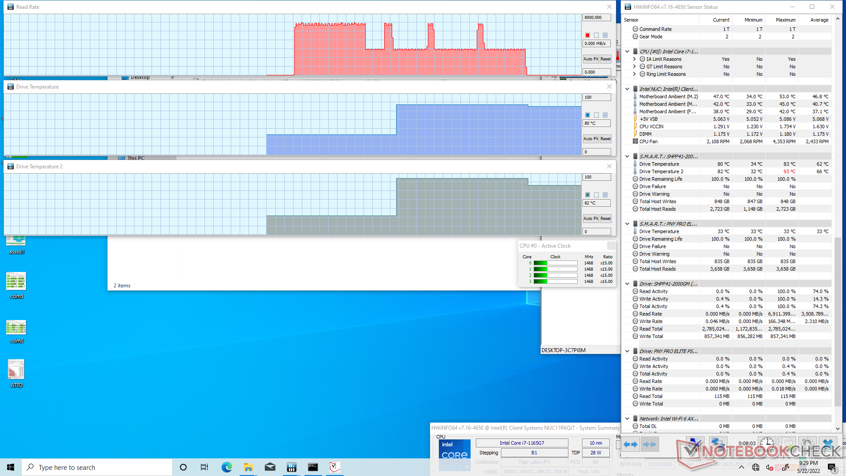Click the Maximum column header
This screenshot has width=846, height=476.
(x=785, y=20)
